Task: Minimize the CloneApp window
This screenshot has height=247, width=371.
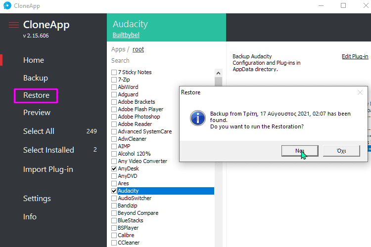Action: (x=321, y=5)
